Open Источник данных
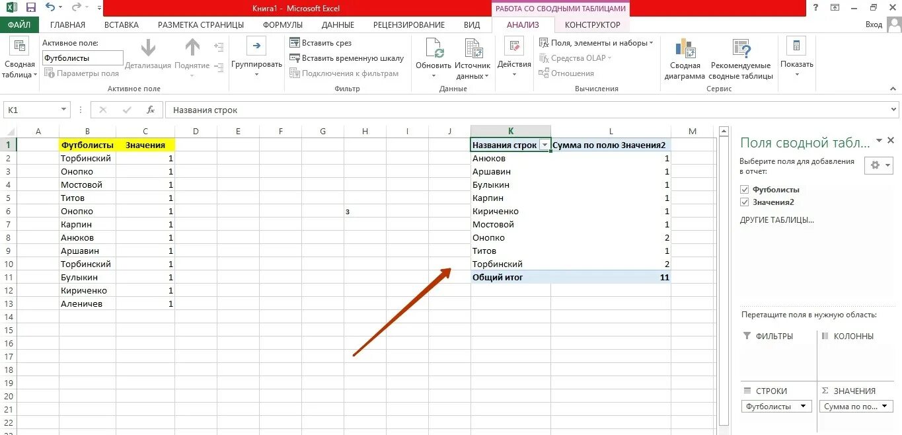This screenshot has height=435, width=902. pyautogui.click(x=472, y=59)
